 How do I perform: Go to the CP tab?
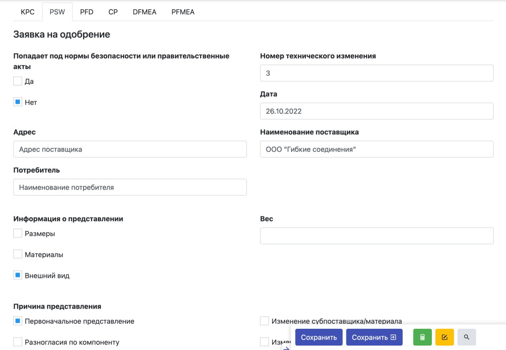click(113, 12)
